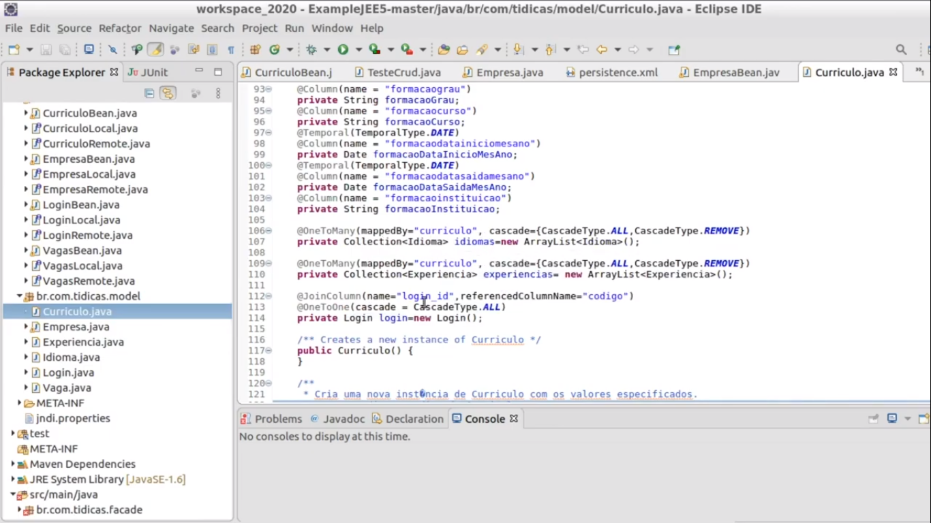931x523 pixels.
Task: Click Collapse All in Package Explorer
Action: [149, 93]
